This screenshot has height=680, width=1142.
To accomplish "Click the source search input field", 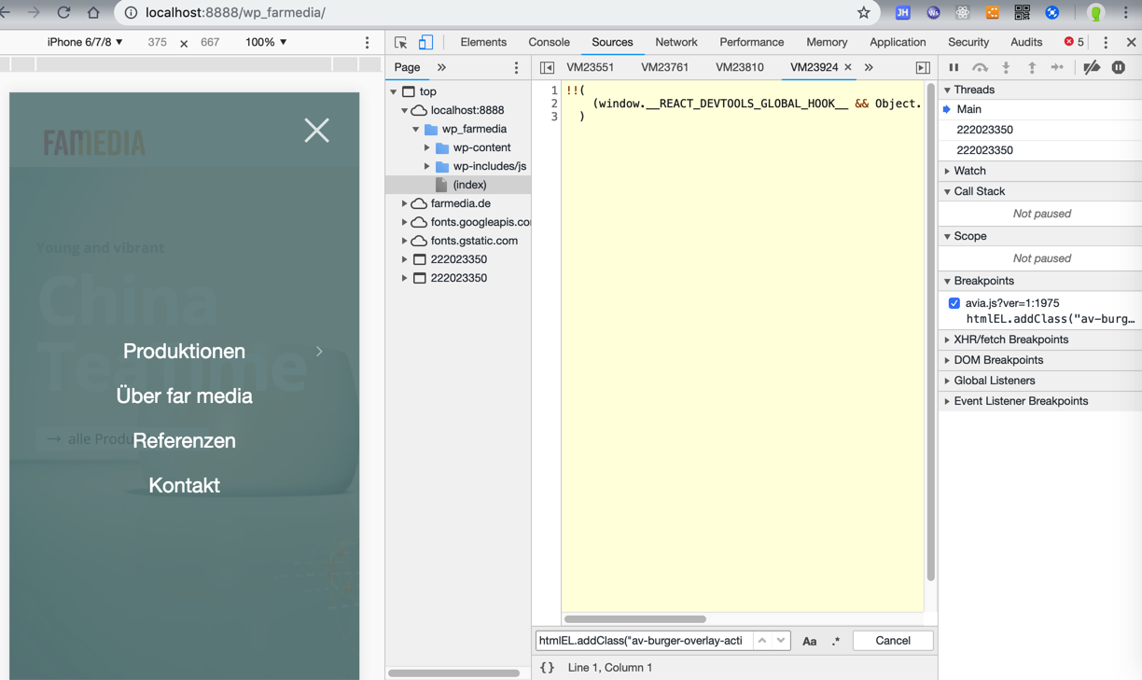I will coord(644,641).
